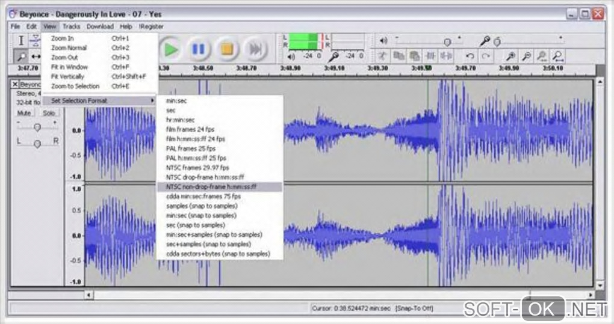Click horizontal scrollbar right arrow

coord(591,295)
